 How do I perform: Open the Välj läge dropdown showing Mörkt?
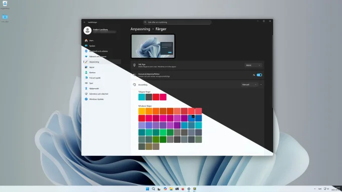tap(253, 65)
